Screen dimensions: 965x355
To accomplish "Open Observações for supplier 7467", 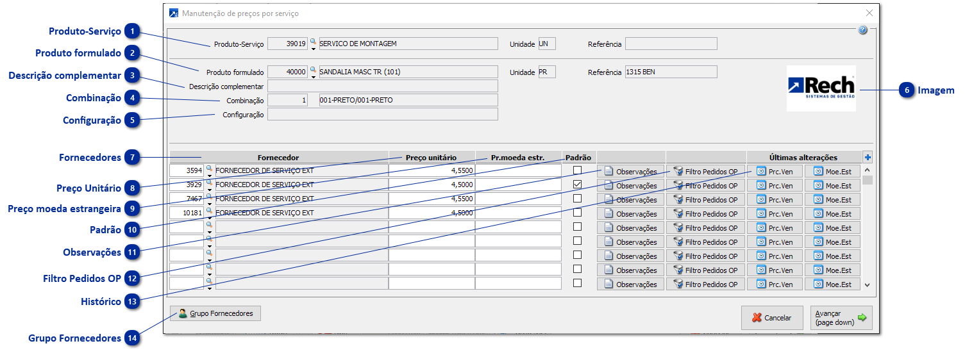I will (x=630, y=200).
